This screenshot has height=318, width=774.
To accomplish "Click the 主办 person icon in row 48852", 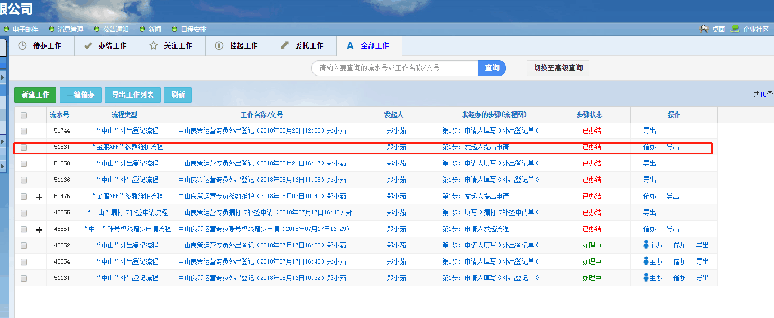I will (x=646, y=245).
